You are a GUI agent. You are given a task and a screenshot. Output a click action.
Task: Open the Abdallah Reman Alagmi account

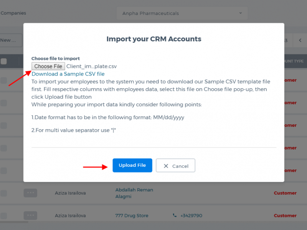click(x=134, y=193)
